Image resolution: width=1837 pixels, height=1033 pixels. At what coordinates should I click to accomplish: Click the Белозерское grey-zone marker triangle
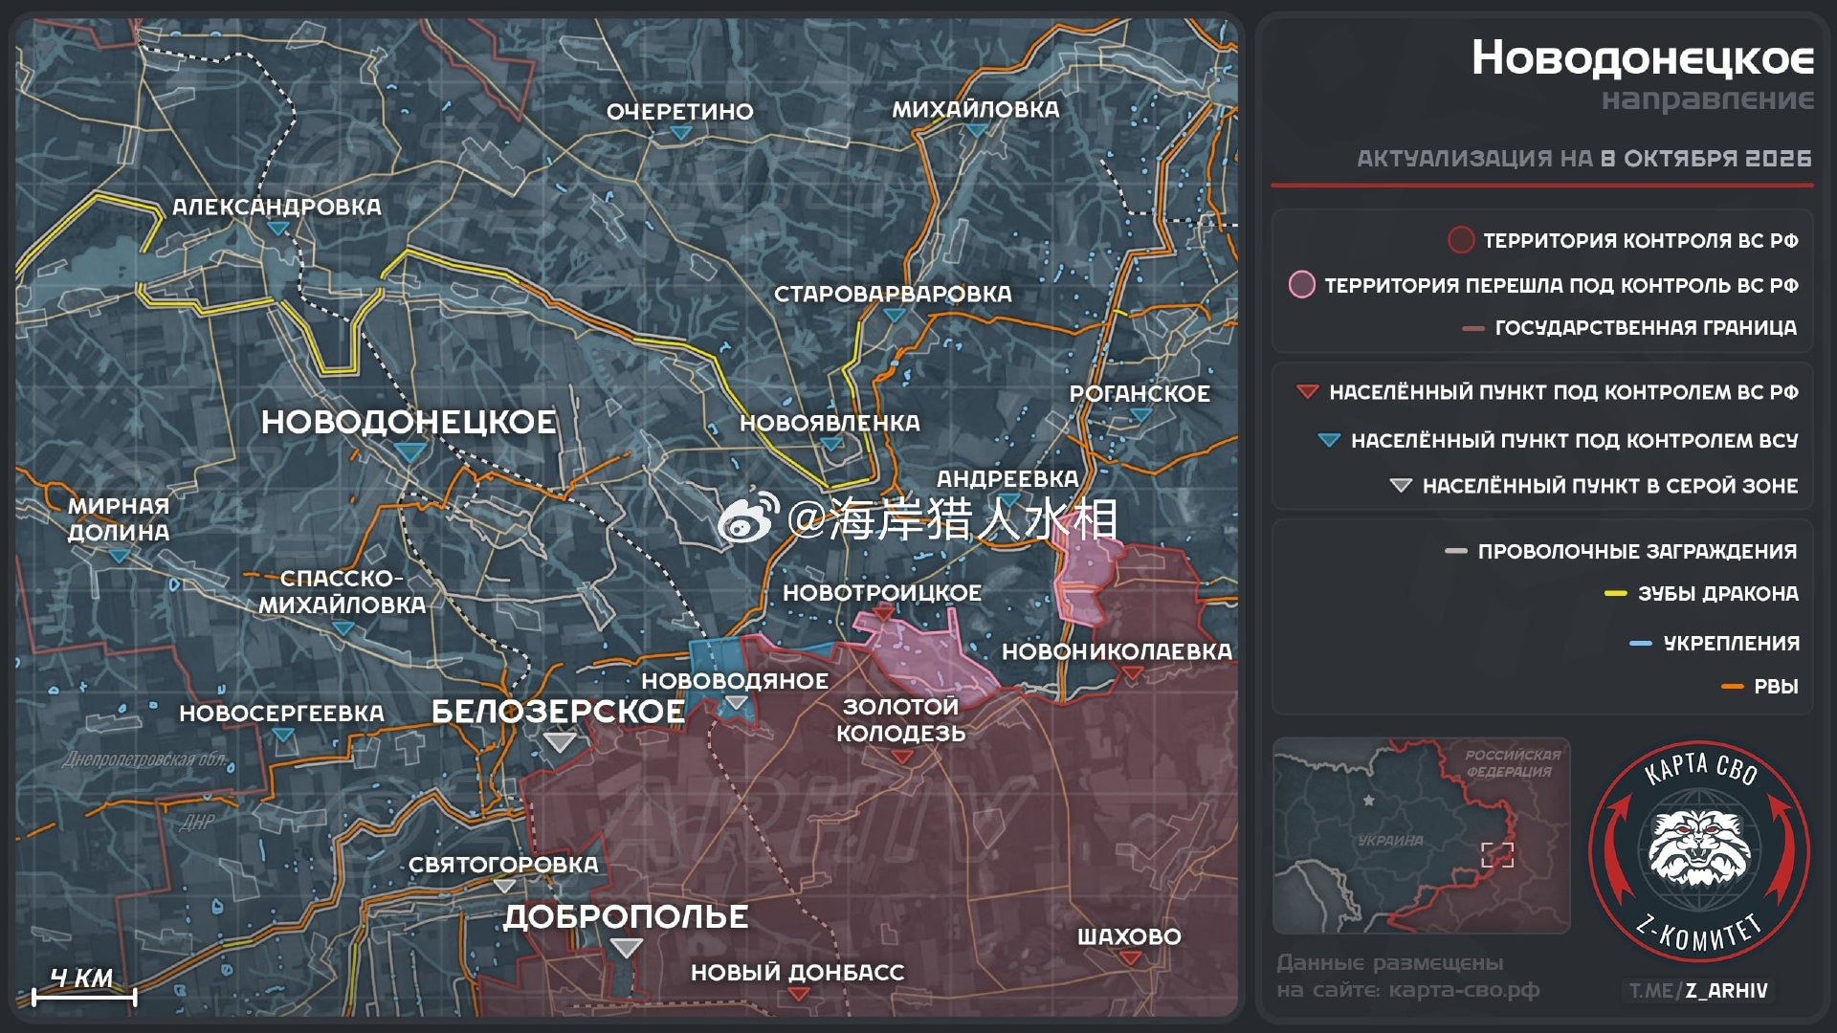560,740
